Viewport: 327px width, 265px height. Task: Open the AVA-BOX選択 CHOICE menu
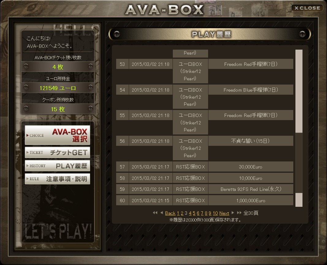click(x=57, y=135)
